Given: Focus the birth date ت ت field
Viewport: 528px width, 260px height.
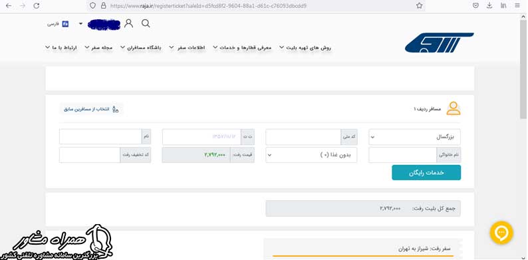Looking at the screenshot, I should pyautogui.click(x=201, y=137).
